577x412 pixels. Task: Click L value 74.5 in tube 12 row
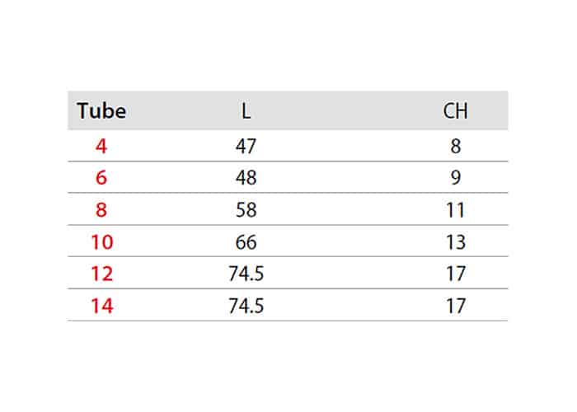(246, 274)
